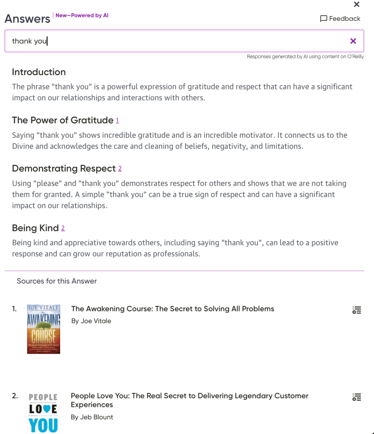Click the People Love You book cover
Viewport: 374px width, 434px height.
[x=43, y=413]
